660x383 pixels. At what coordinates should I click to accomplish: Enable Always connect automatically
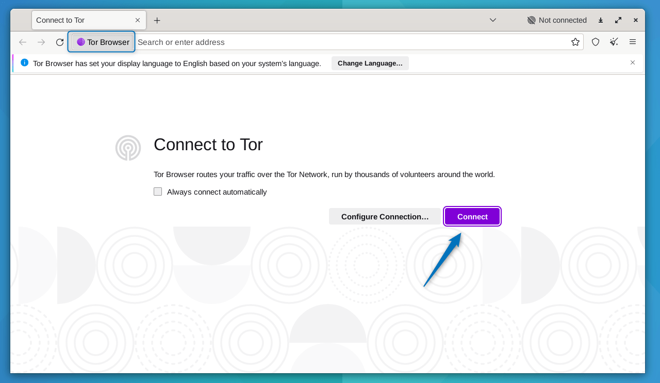coord(157,191)
